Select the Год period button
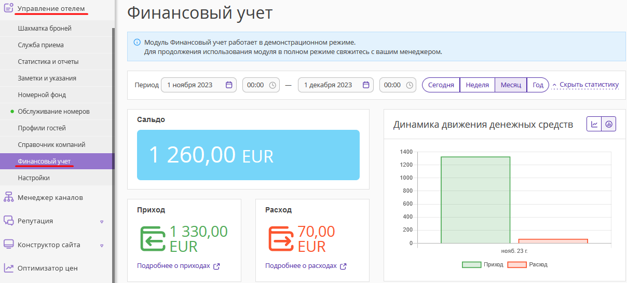Viewport: 627px width, 283px height. click(x=538, y=85)
